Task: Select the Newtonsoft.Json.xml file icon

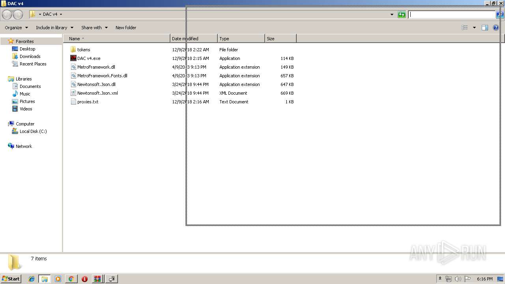Action: point(73,93)
